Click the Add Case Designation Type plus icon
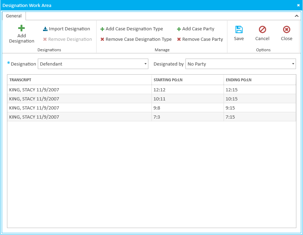 [x=102, y=29]
